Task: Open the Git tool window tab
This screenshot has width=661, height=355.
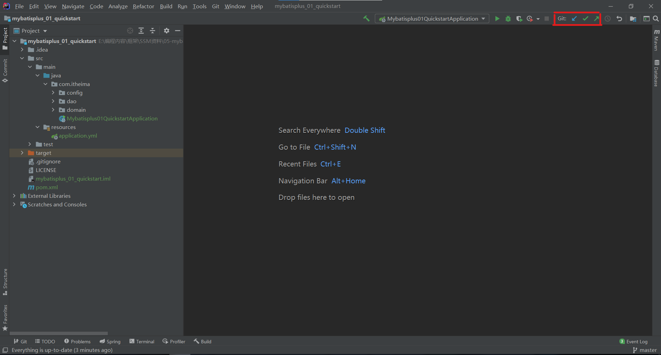Action: point(20,341)
